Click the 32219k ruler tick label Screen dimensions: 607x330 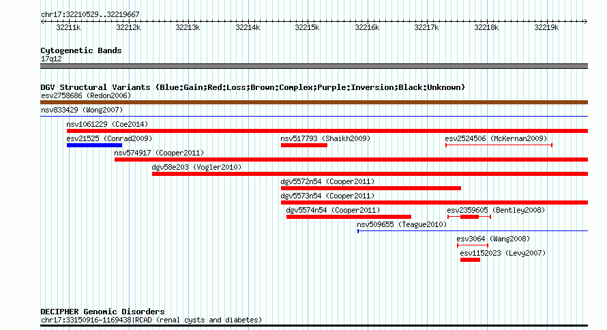(x=546, y=27)
